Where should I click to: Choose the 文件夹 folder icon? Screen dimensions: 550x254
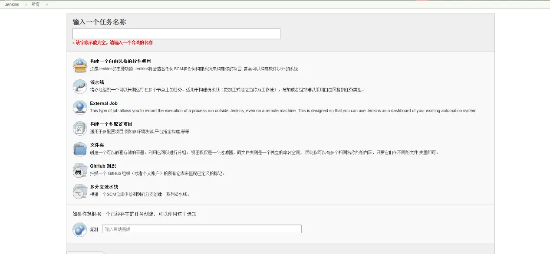point(80,149)
